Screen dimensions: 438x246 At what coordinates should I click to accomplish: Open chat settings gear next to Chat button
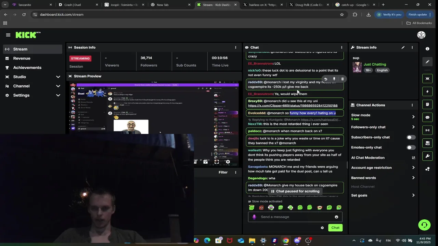(x=322, y=228)
